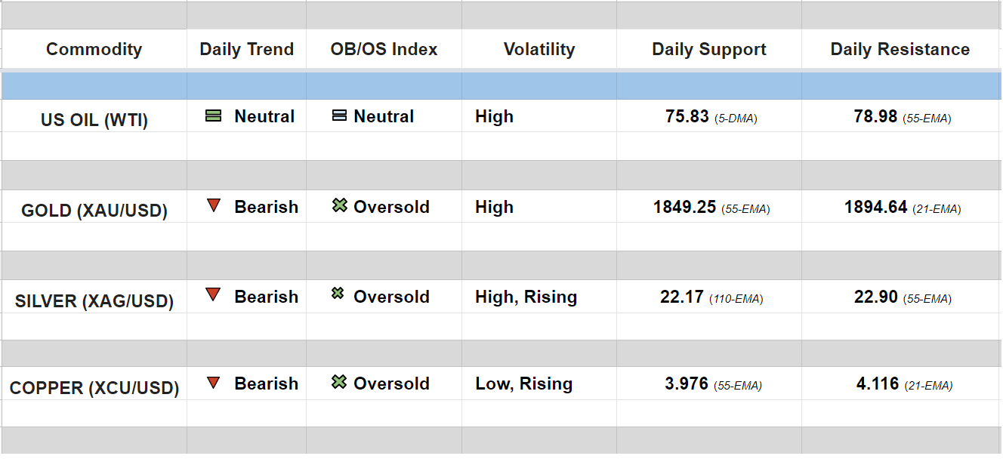Screen dimensions: 1003x459
Task: Select Gold support value 1849.25
Action: click(x=684, y=208)
